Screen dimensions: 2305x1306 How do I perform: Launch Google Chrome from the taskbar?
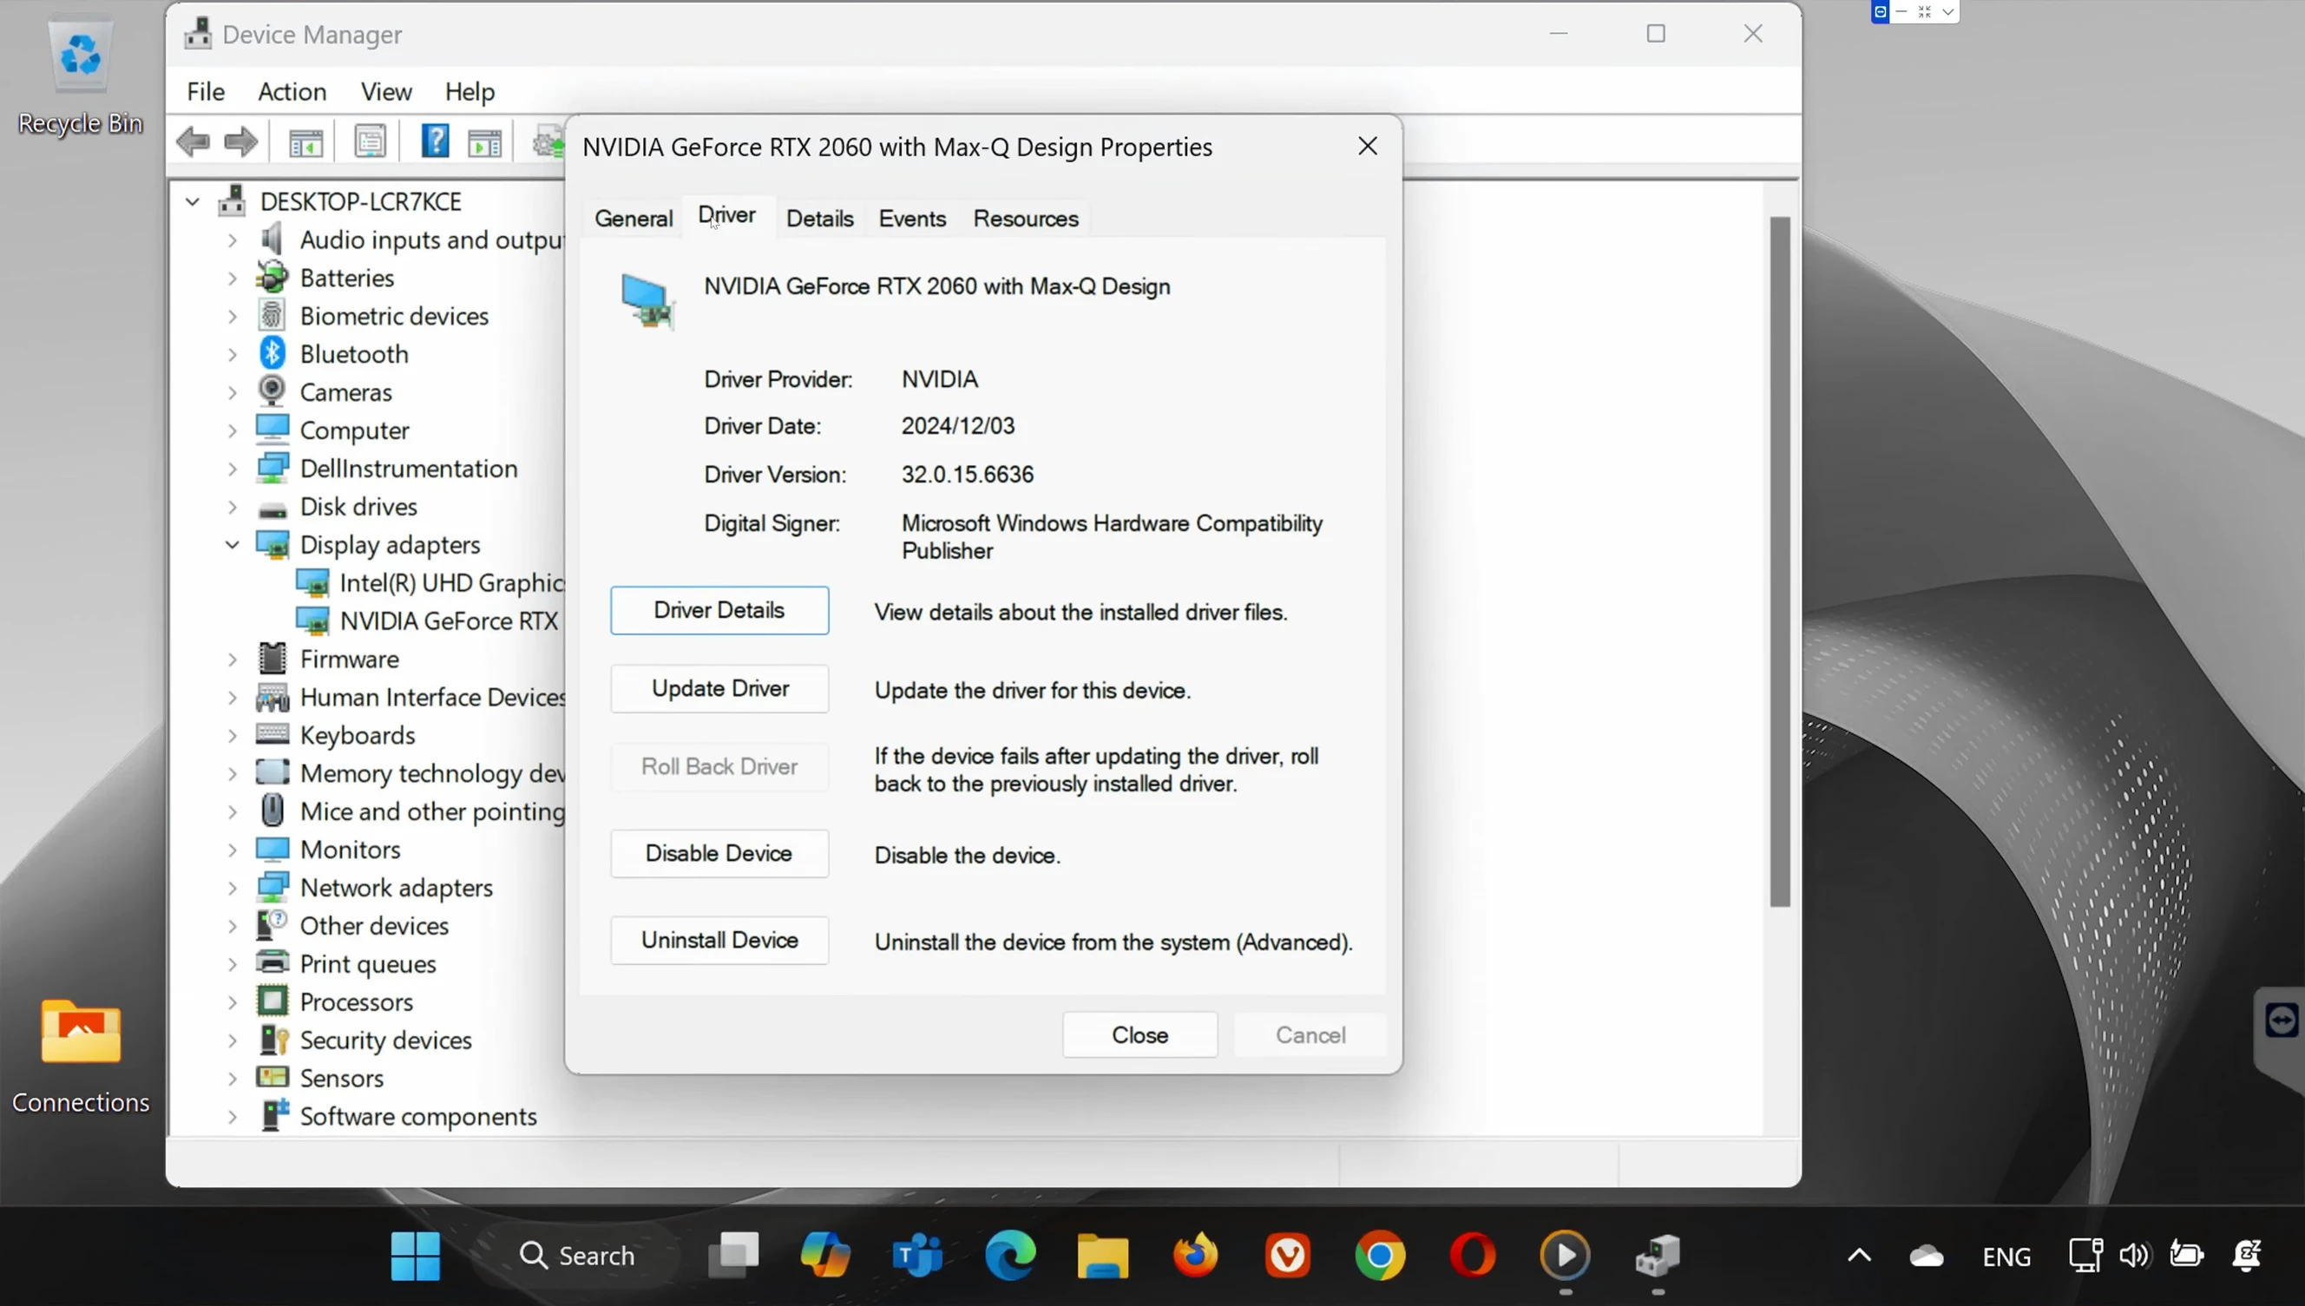1379,1256
